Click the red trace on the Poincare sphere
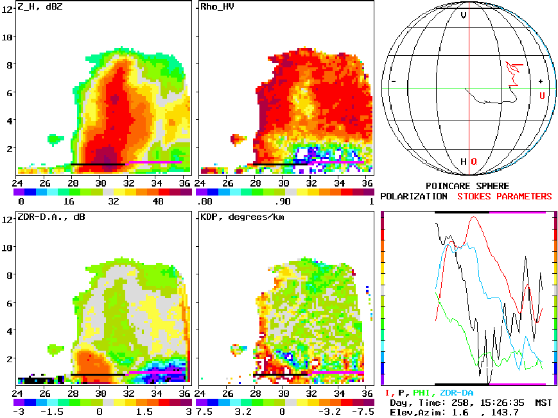558x418 pixels. (x=514, y=74)
